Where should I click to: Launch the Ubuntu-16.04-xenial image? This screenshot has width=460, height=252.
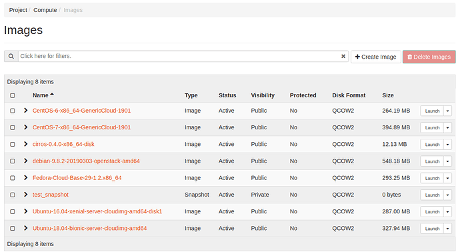432,212
